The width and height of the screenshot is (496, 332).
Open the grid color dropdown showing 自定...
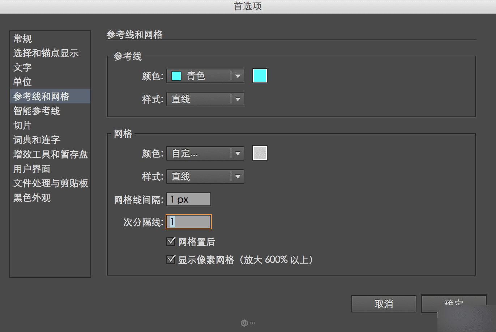[x=205, y=153]
